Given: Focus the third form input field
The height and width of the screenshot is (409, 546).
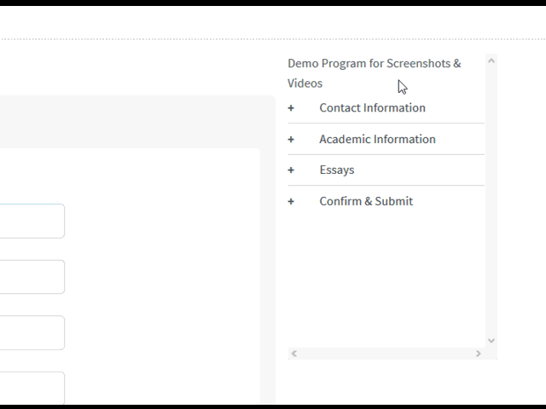Looking at the screenshot, I should (32, 333).
